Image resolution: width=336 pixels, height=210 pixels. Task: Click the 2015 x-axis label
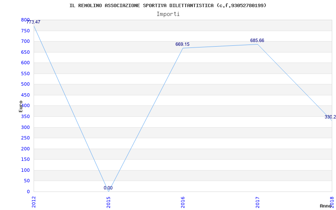[108, 202]
